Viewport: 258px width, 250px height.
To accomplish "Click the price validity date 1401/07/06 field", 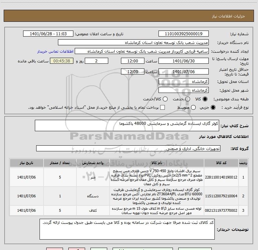I will tap(184, 71).
